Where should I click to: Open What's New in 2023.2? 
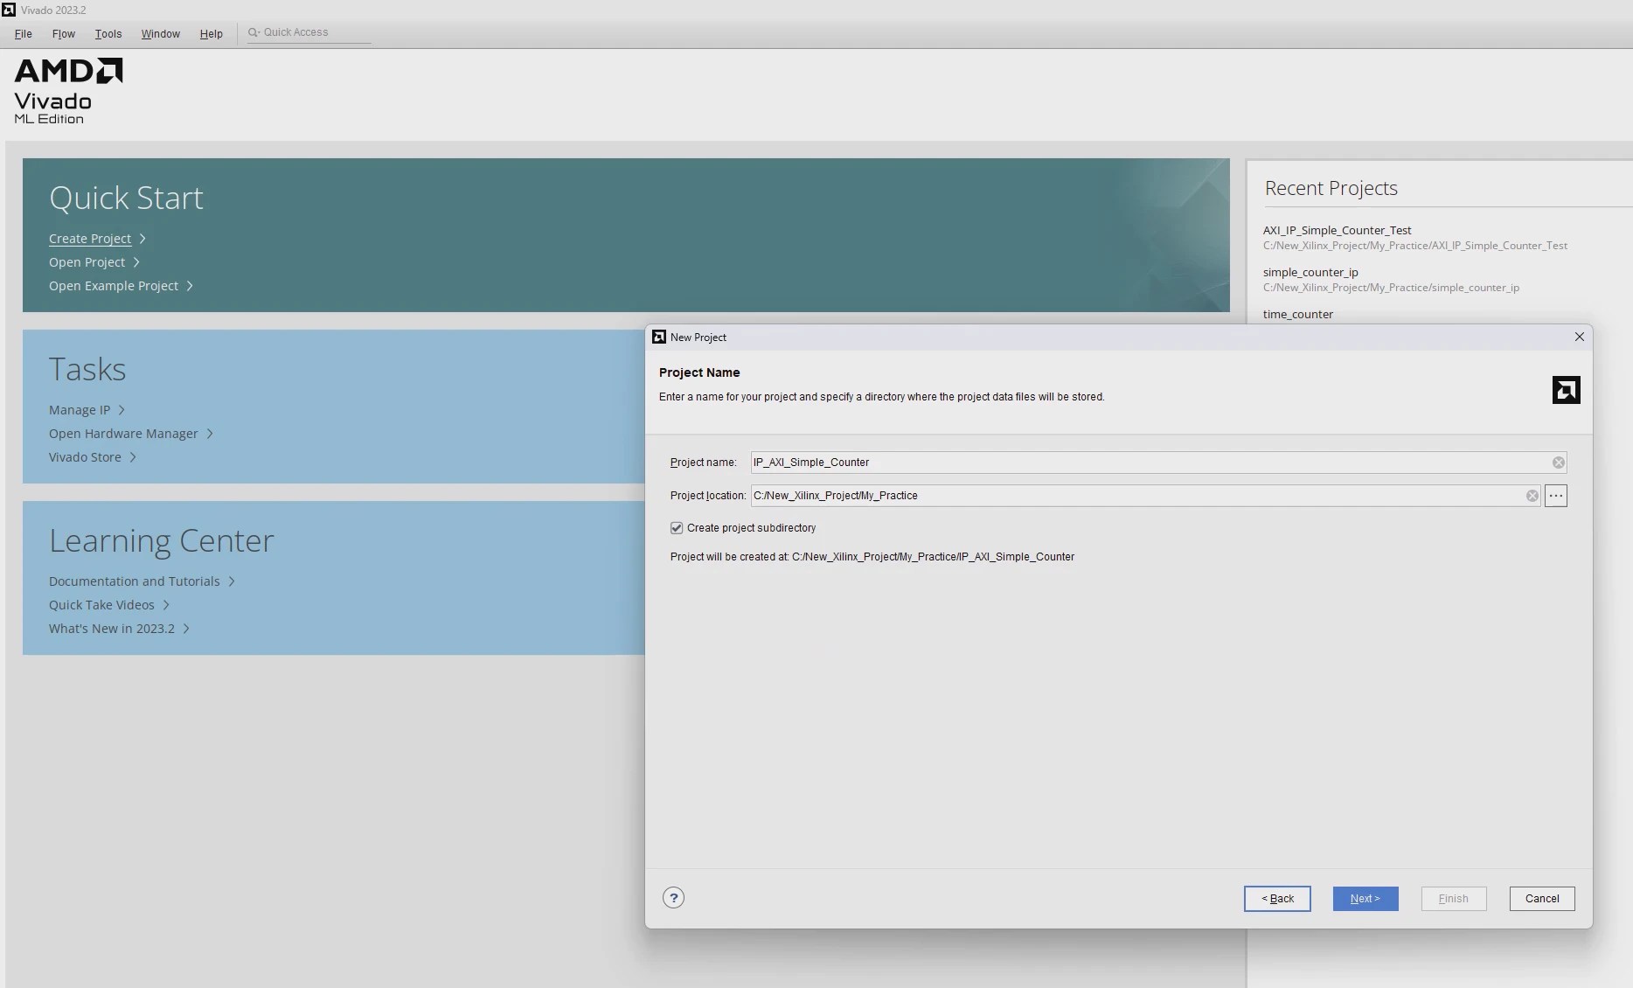(112, 629)
